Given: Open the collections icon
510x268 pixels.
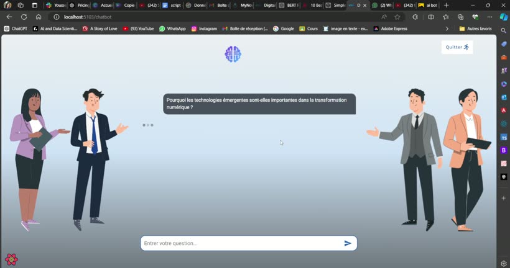Looking at the screenshot, I should pos(460,17).
